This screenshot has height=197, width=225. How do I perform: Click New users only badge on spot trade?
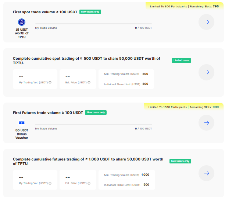click(90, 12)
